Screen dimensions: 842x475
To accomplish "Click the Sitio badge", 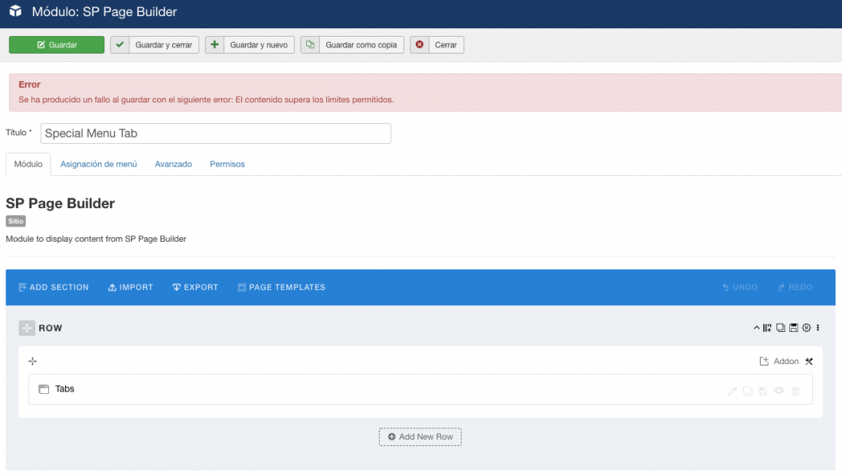I will tap(15, 221).
